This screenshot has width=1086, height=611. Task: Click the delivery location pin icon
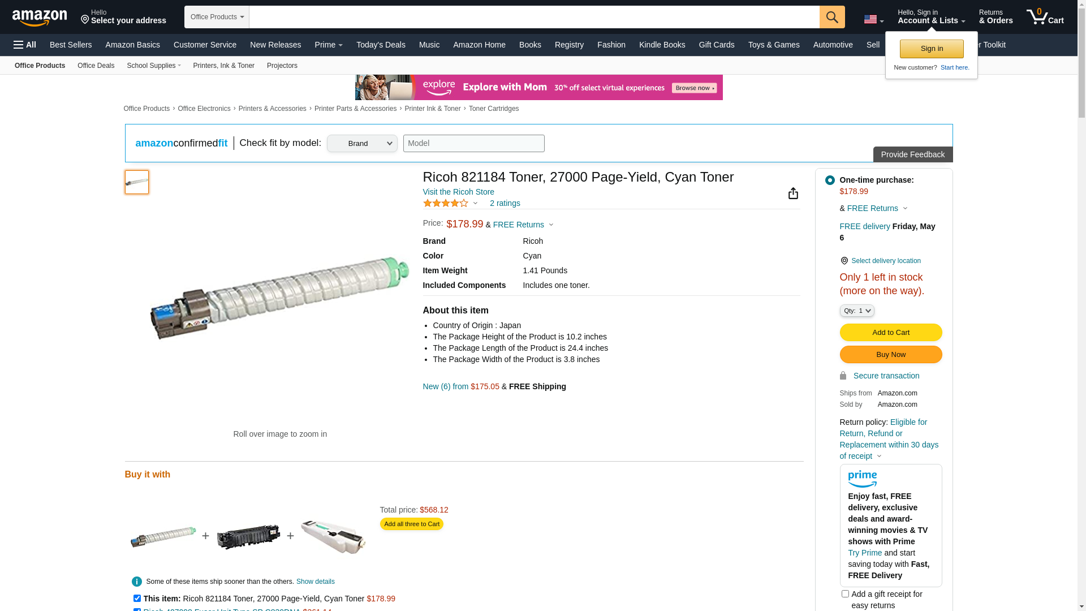(844, 261)
